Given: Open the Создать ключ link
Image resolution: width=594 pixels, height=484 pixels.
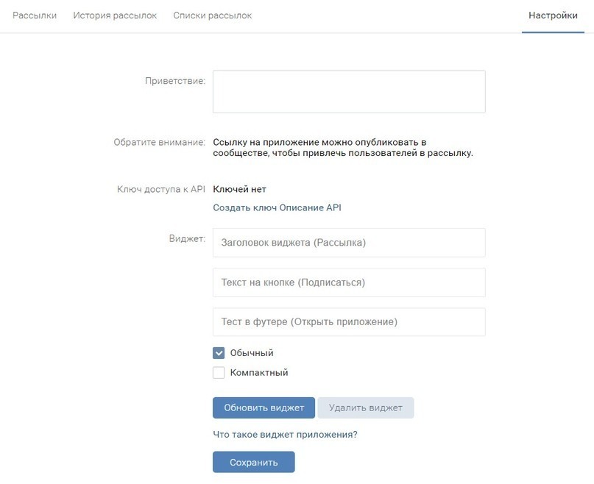Looking at the screenshot, I should point(244,207).
